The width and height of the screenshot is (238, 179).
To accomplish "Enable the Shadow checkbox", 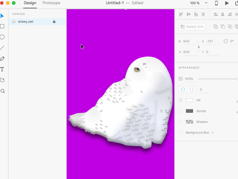I will [x=180, y=122].
